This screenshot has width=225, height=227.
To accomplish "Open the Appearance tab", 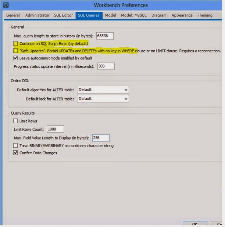I will click(182, 15).
